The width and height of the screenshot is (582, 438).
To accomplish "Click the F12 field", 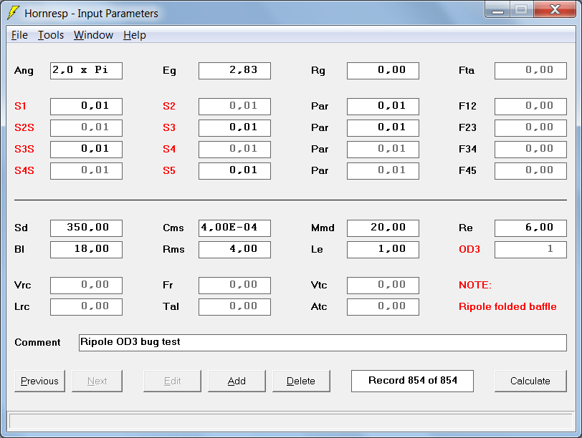I will (x=531, y=107).
